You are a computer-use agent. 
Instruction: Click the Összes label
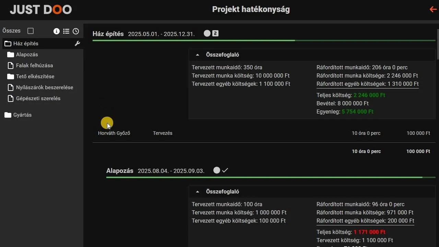pos(11,31)
